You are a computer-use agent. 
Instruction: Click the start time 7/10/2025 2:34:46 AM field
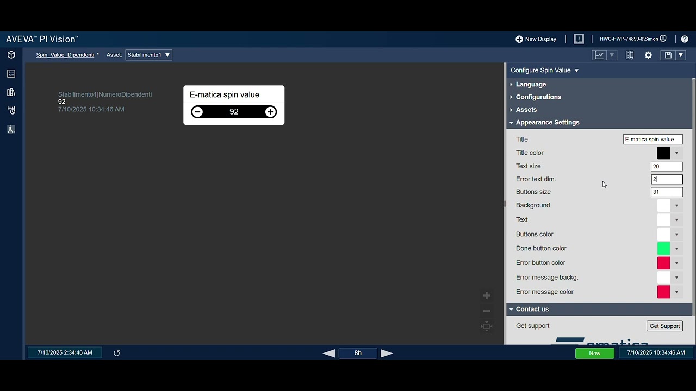tap(65, 353)
